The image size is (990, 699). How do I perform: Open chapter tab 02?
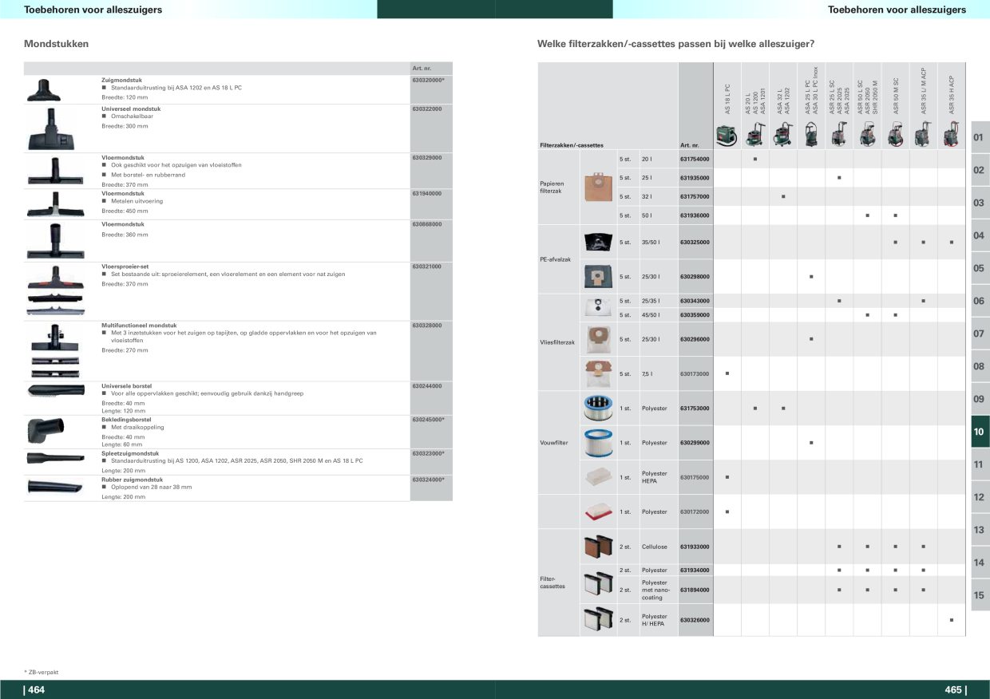click(x=980, y=170)
